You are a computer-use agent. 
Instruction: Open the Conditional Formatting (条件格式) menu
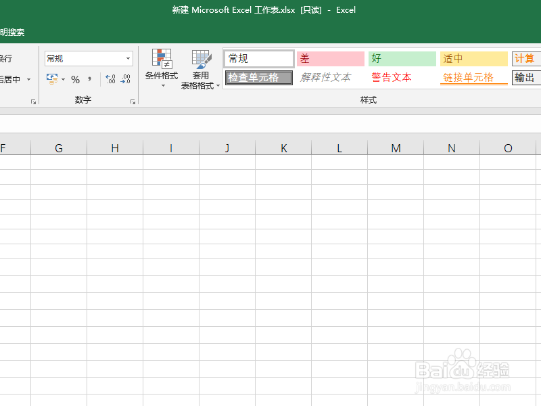coord(162,68)
